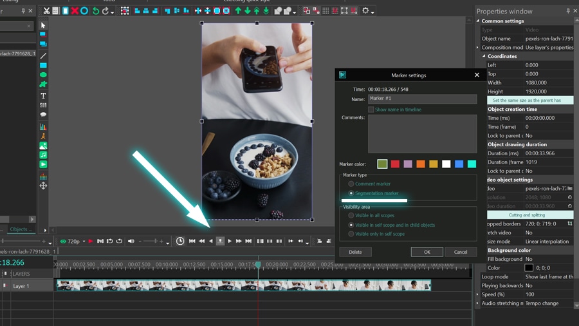Viewport: 579px width, 326px height.
Task: Jump to the end of the timeline
Action: pyautogui.click(x=248, y=241)
